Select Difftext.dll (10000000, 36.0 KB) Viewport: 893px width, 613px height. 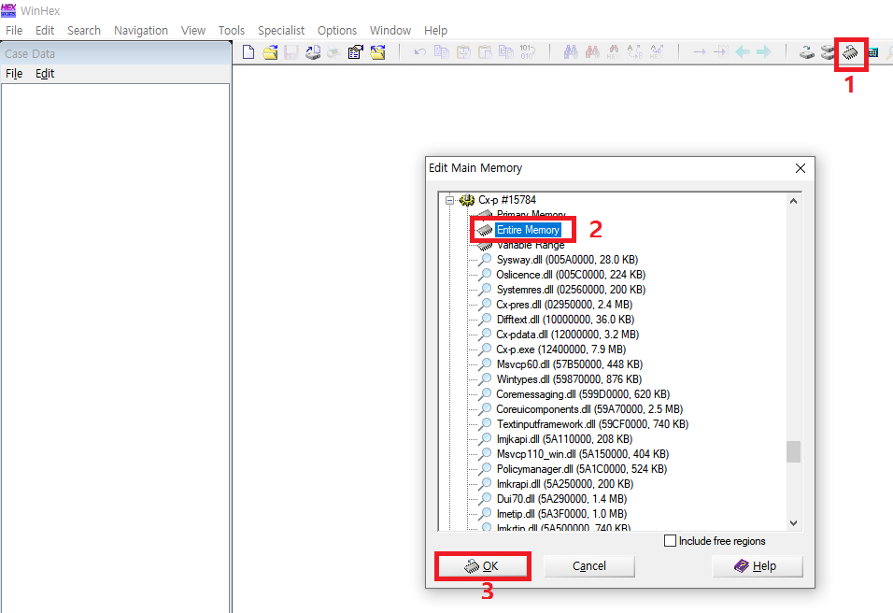click(565, 319)
